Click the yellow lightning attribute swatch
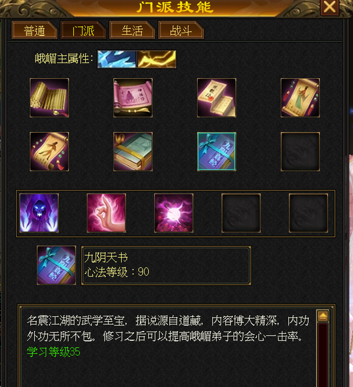The height and width of the screenshot is (387, 353). (x=156, y=59)
